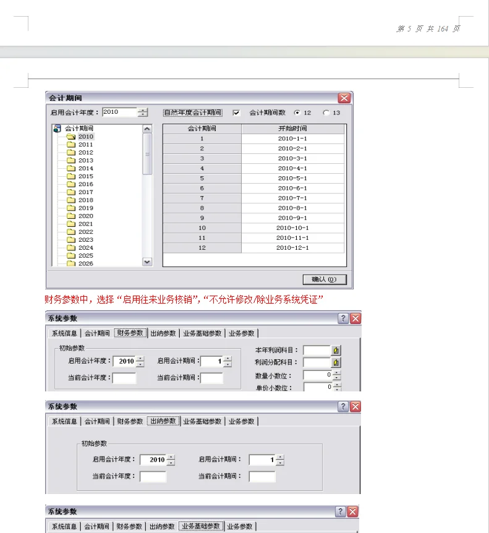Screen dimensions: 489x533
Task: Click the 启用会计年度 field in 会计期间 dialog
Action: (x=120, y=112)
